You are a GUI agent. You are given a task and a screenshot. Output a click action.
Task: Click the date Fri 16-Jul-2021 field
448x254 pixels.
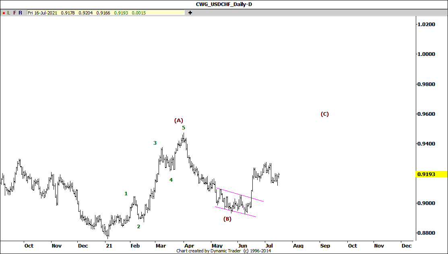42,13
